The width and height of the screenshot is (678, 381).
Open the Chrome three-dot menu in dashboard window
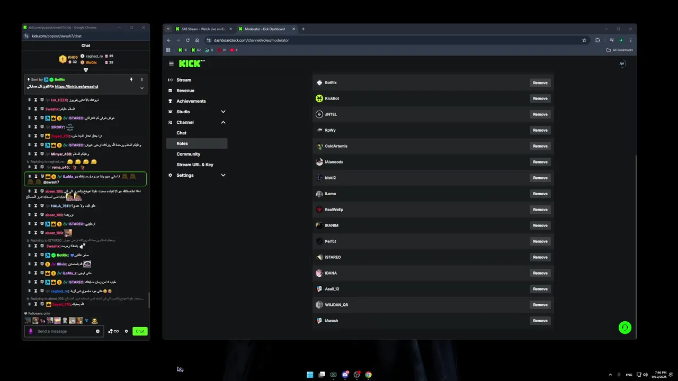click(630, 40)
